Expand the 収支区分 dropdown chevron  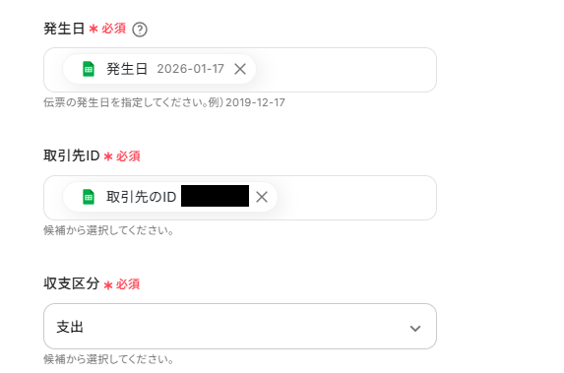tap(415, 328)
